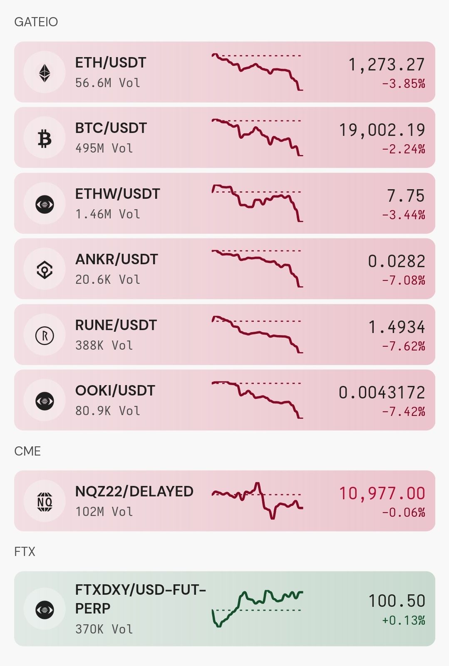Click the OOKI/USDT coin icon

(45, 401)
